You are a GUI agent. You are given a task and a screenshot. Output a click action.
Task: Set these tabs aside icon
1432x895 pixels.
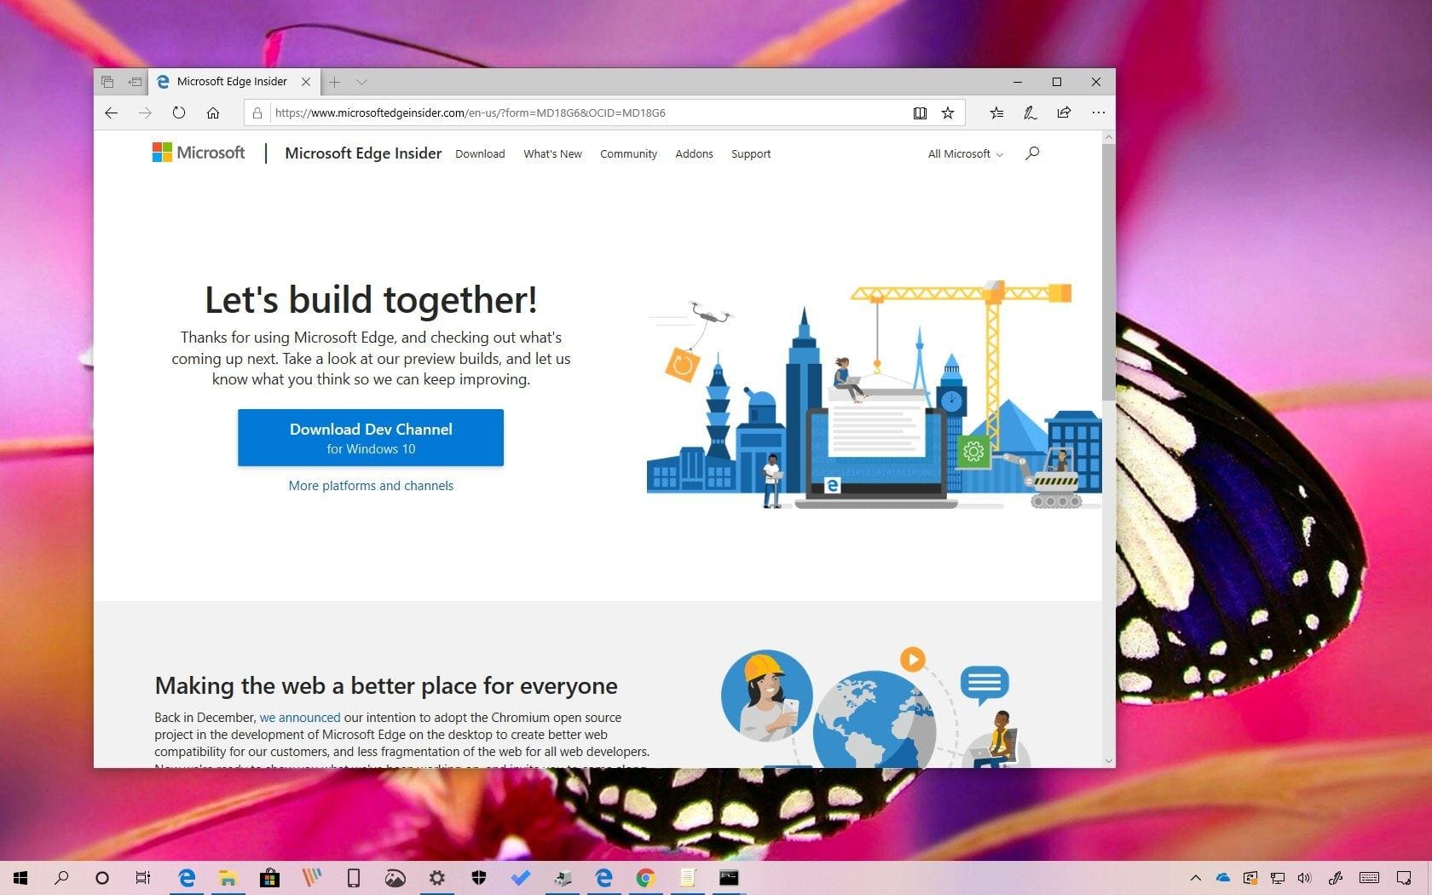[x=135, y=82]
